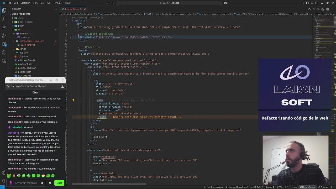Image resolution: width=336 pixels, height=189 pixels.
Task: Open the Explorer view in activity bar
Action: tap(4, 10)
